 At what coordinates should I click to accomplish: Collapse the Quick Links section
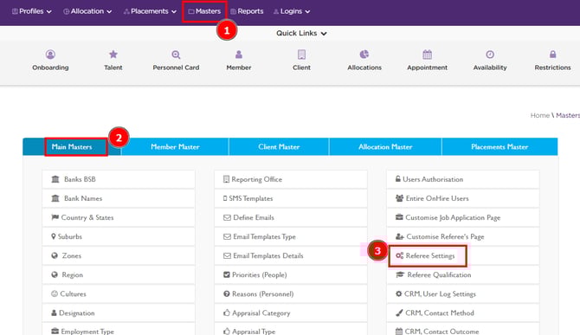(301, 33)
